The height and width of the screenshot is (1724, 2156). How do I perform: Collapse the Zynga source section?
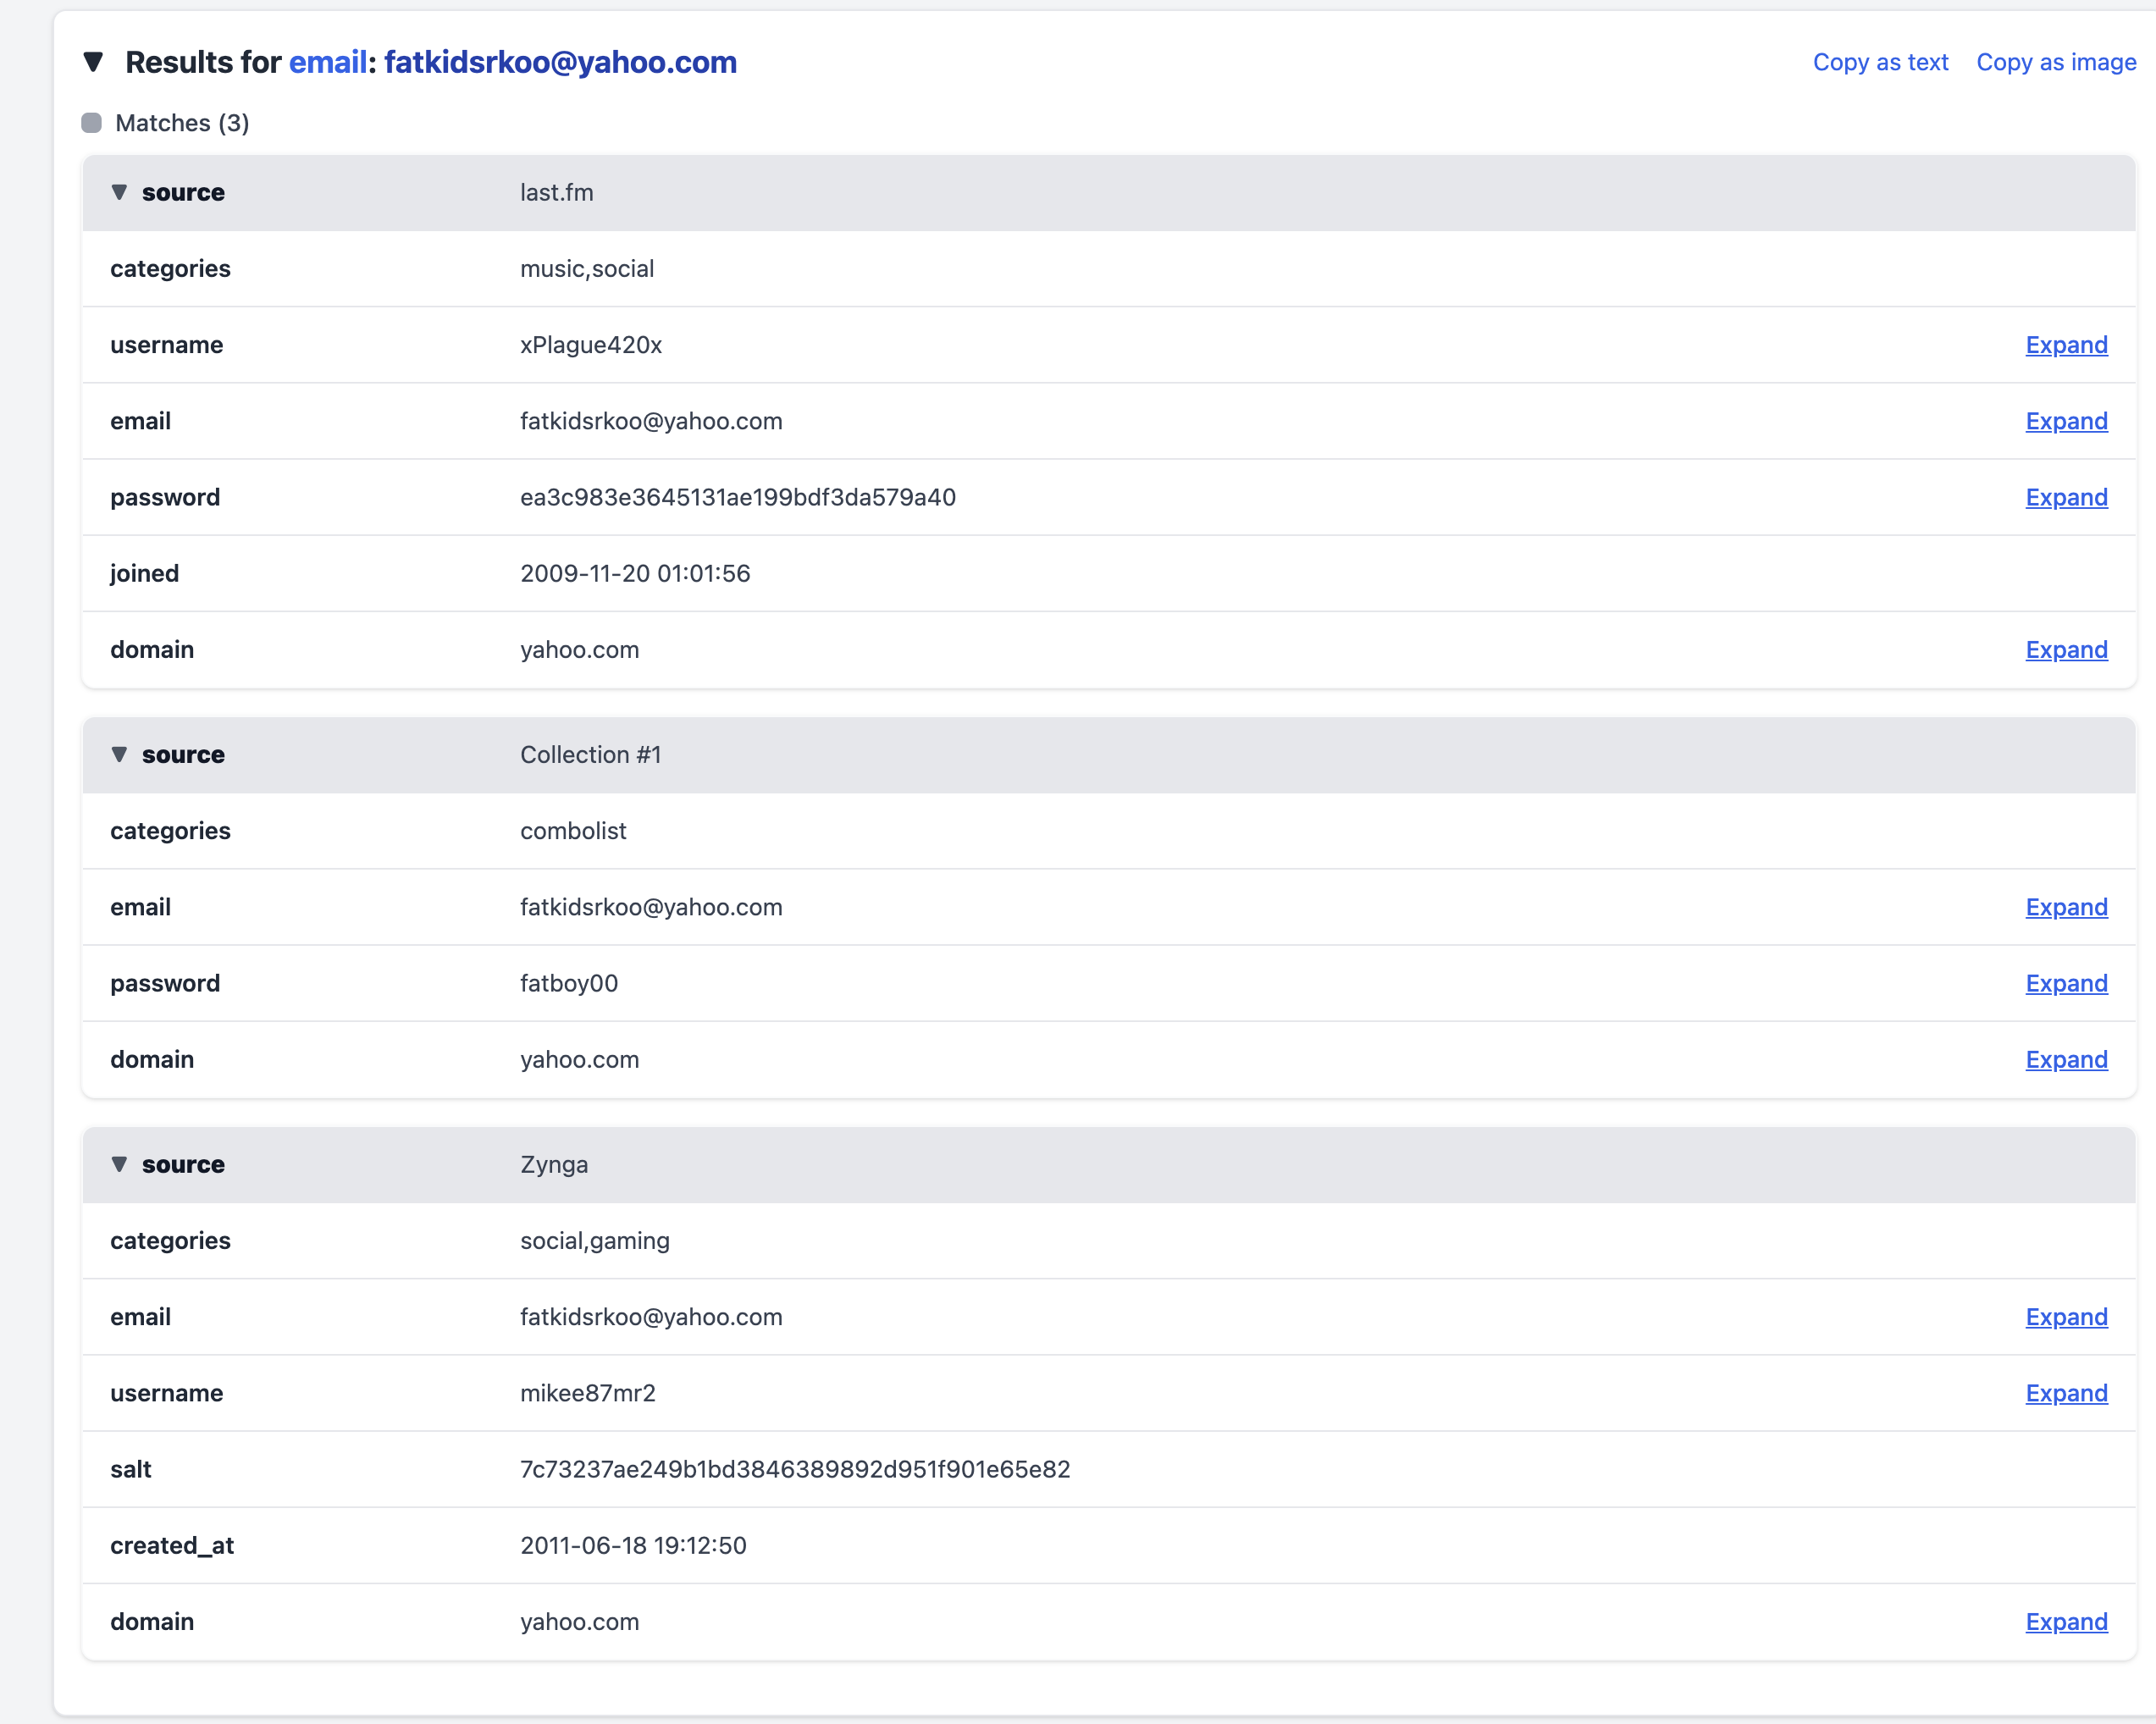(119, 1164)
